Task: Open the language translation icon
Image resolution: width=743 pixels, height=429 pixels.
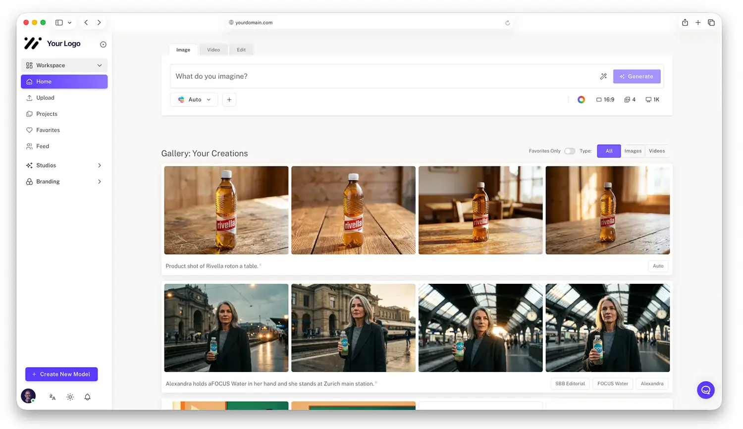Action: (53, 397)
